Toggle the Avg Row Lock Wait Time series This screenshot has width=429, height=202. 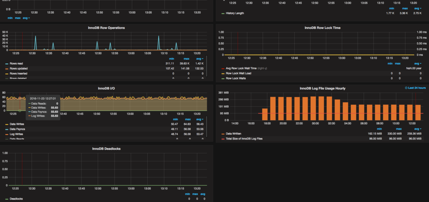(242, 68)
